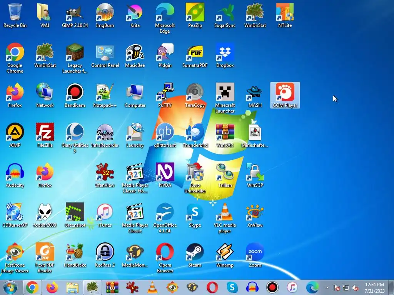
Task: Open the Windows Start menu orb
Action: tap(10, 287)
